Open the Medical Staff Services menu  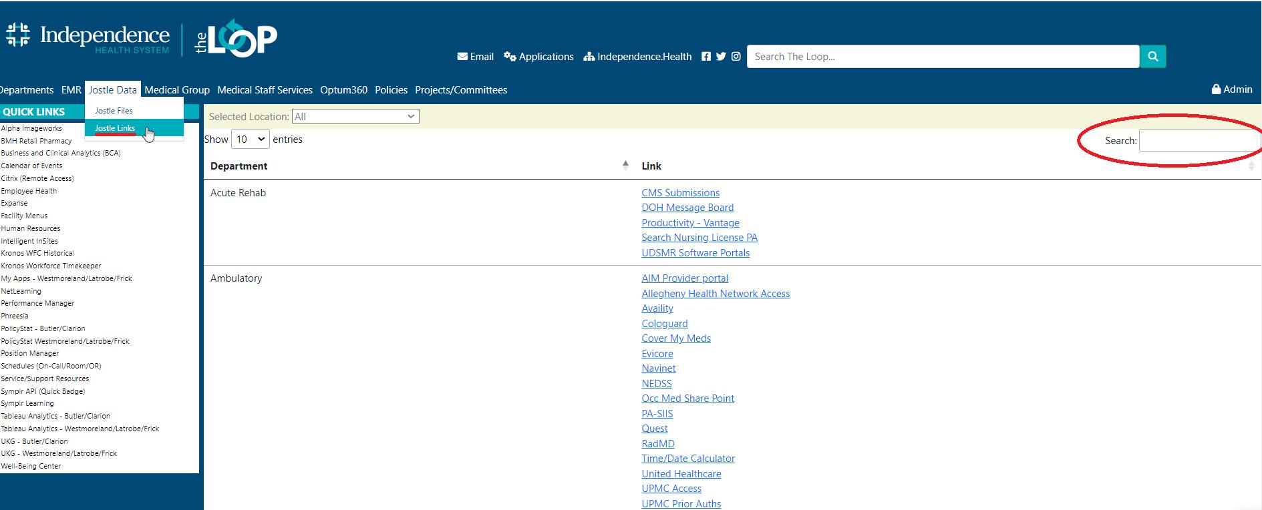pyautogui.click(x=265, y=90)
